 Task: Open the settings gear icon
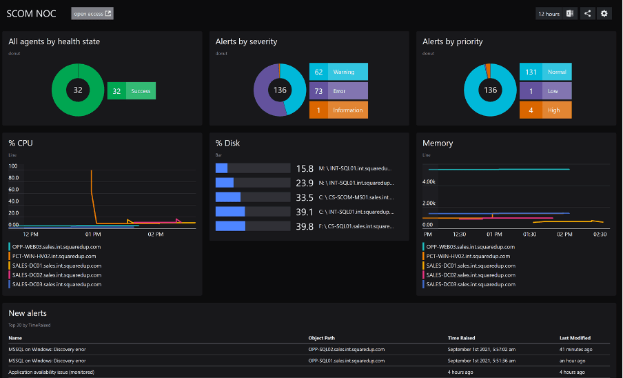604,14
